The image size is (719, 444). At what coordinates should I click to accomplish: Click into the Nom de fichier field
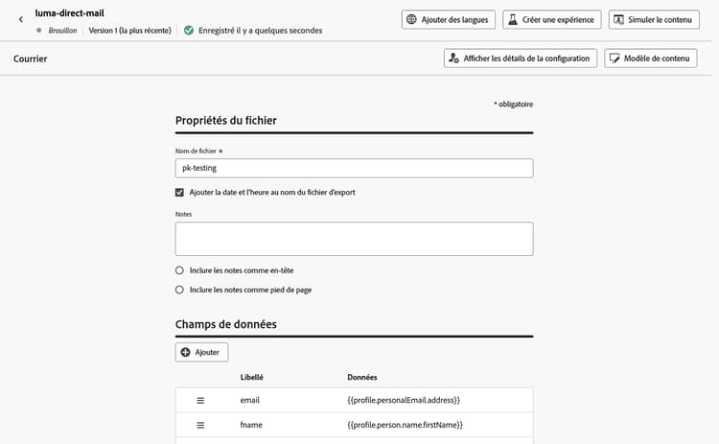pos(354,168)
